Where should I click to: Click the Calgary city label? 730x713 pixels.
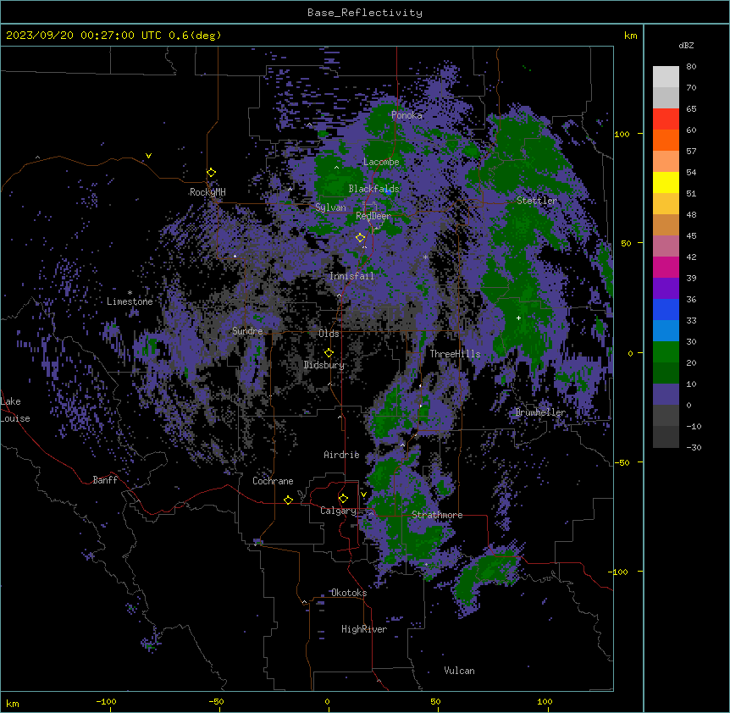coord(338,511)
